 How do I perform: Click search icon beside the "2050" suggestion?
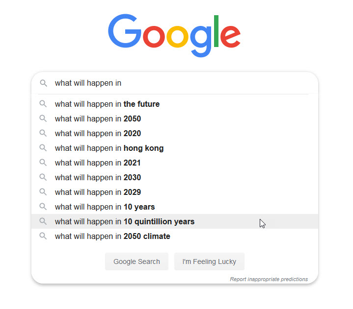44,119
